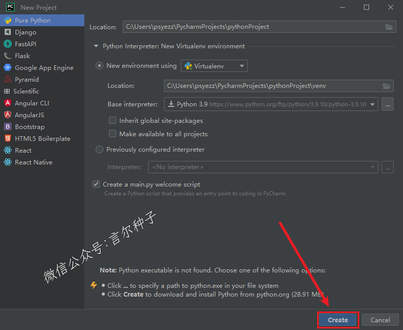Click the PyCharm logo in title bar
Image resolution: width=403 pixels, height=330 pixels.
pyautogui.click(x=10, y=7)
